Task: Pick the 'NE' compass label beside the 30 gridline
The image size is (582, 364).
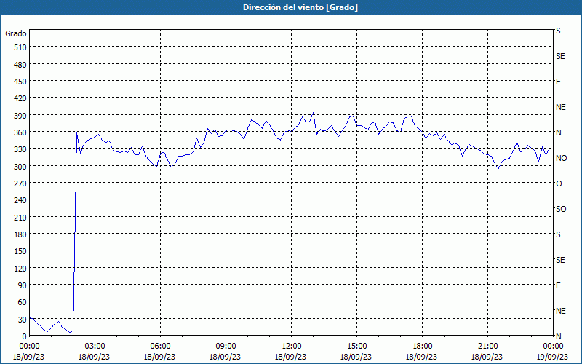Action: [560, 311]
